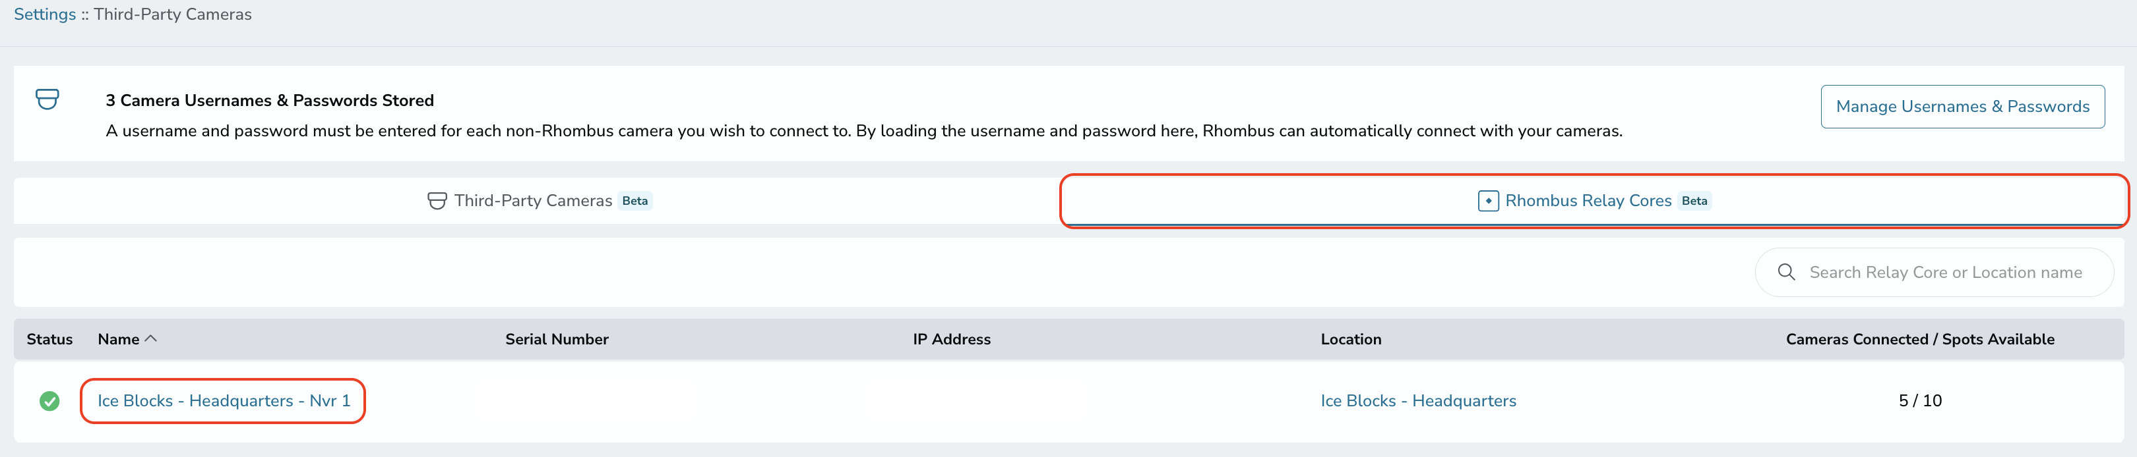Image resolution: width=2137 pixels, height=457 pixels.
Task: Open Manage Usernames & Passwords
Action: [1962, 106]
